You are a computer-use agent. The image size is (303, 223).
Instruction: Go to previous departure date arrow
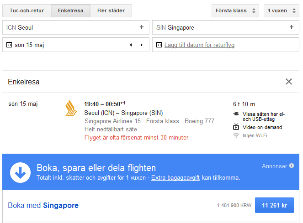click(131, 45)
